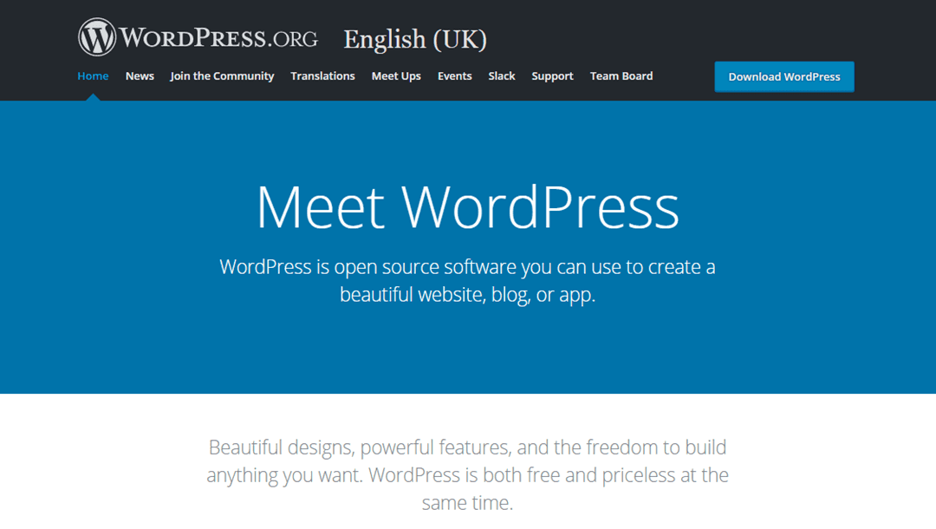The image size is (936, 529).
Task: Select Events in the navigation bar
Action: tap(455, 76)
